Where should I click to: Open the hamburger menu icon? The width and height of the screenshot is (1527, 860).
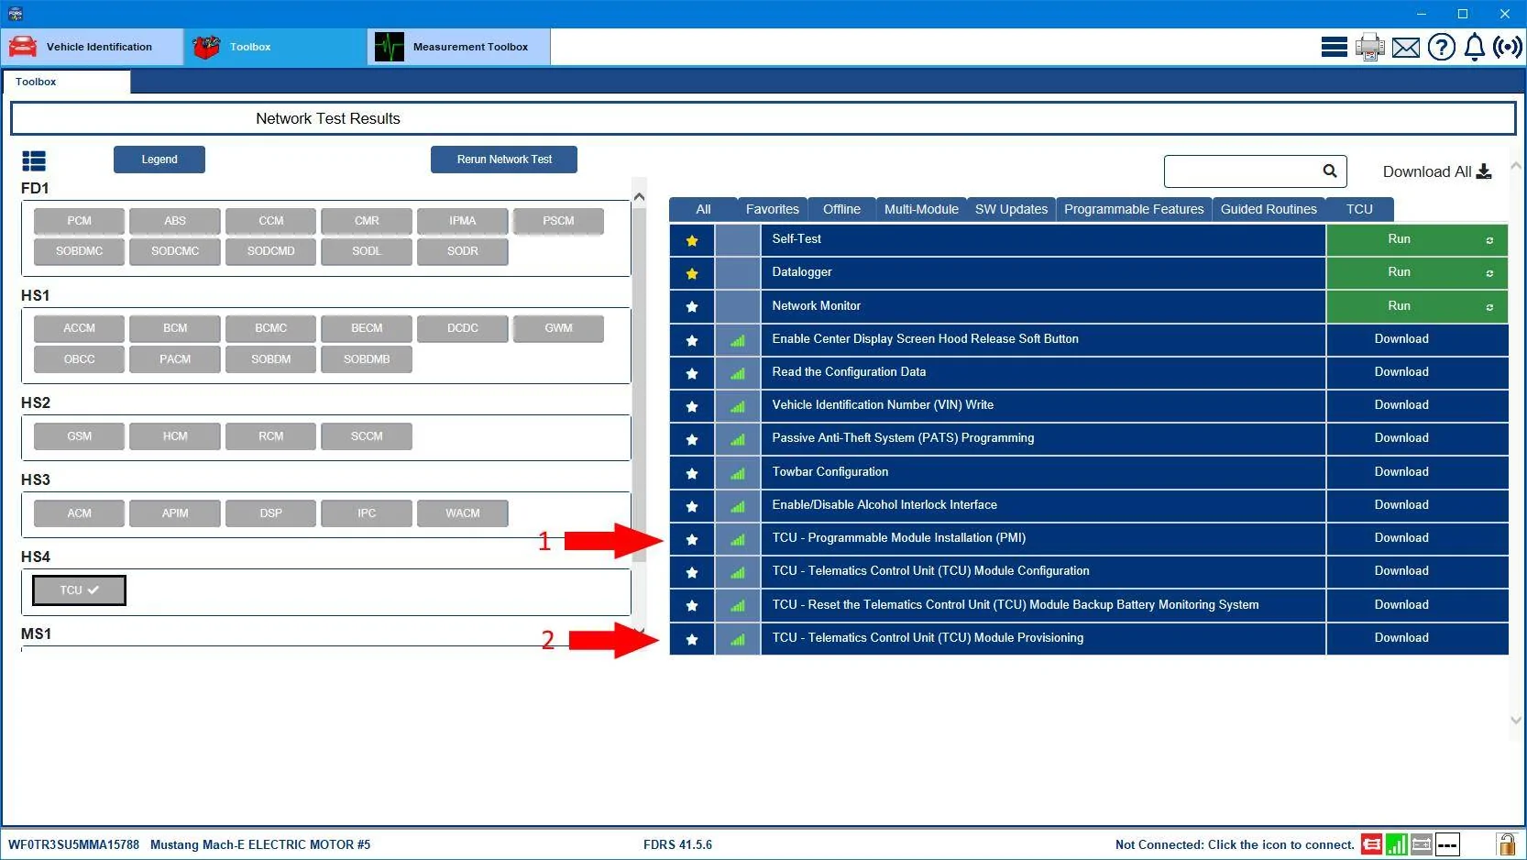(x=1334, y=47)
